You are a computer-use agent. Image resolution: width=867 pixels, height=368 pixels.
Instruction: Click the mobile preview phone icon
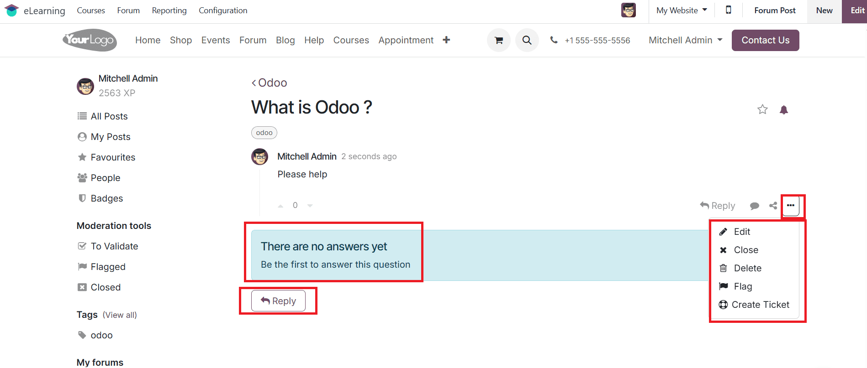[729, 10]
